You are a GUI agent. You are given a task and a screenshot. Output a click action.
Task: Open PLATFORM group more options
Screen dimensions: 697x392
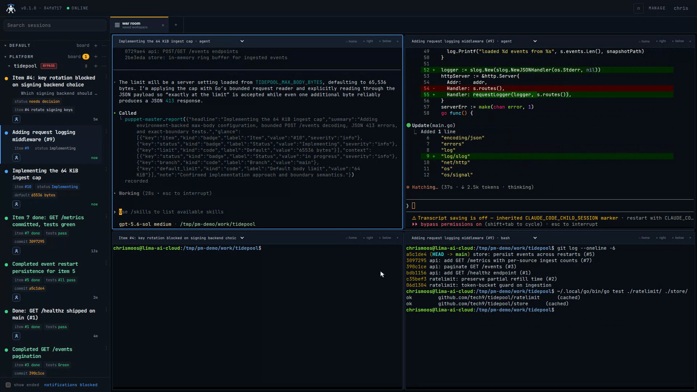pyautogui.click(x=104, y=57)
